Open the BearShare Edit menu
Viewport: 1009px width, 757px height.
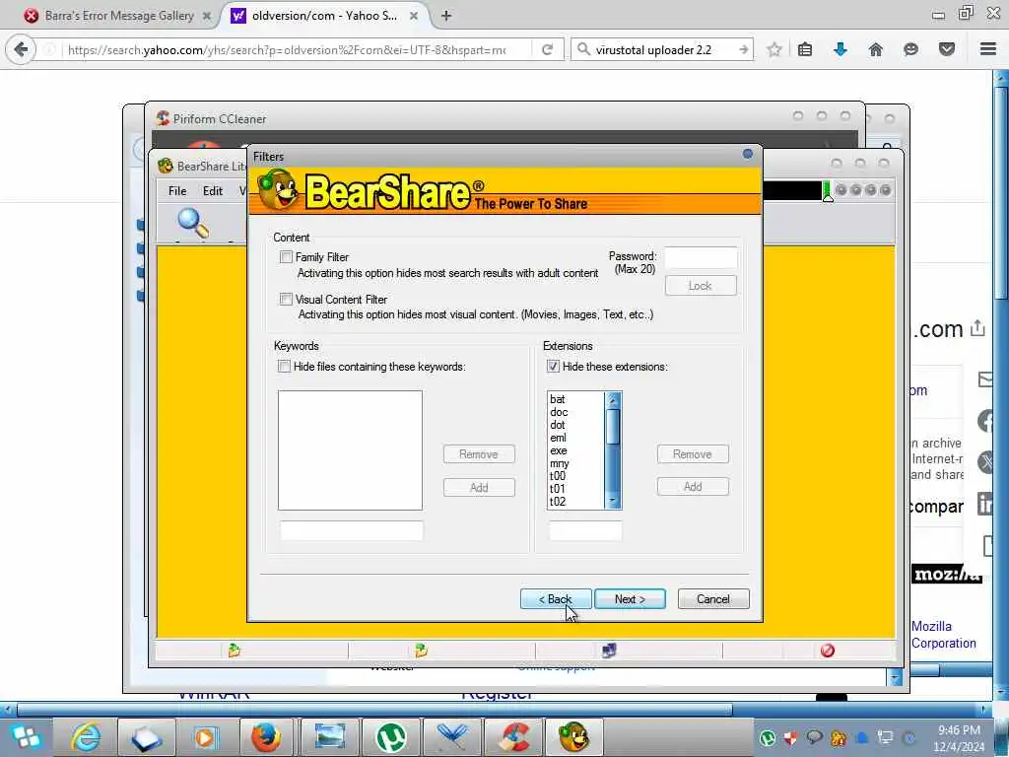pyautogui.click(x=213, y=191)
